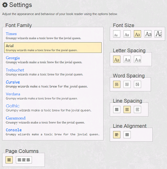Choose the Garamond font

pyautogui.click(x=53, y=120)
